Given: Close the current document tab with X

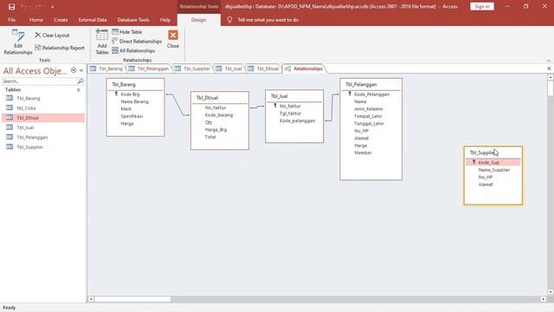Looking at the screenshot, I should coord(549,68).
